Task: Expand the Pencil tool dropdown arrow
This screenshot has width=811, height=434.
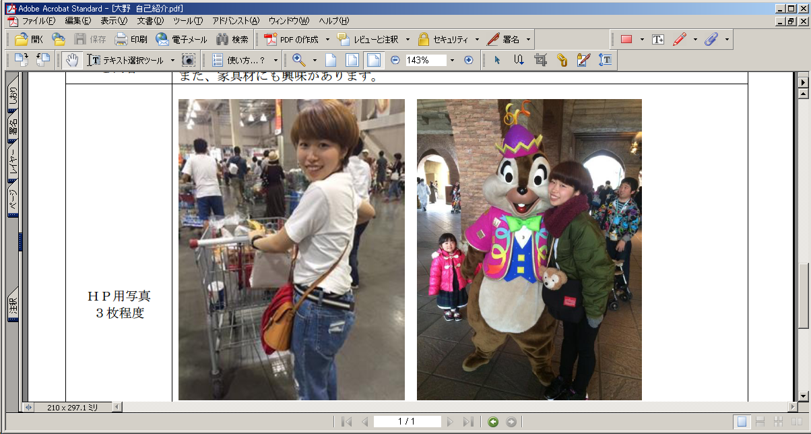Action: (x=695, y=39)
